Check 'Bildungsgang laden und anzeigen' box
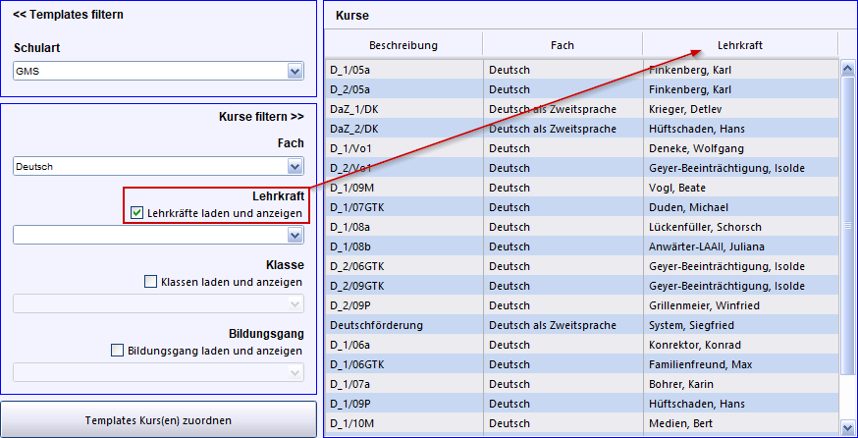Image resolution: width=858 pixels, height=438 pixels. (117, 351)
